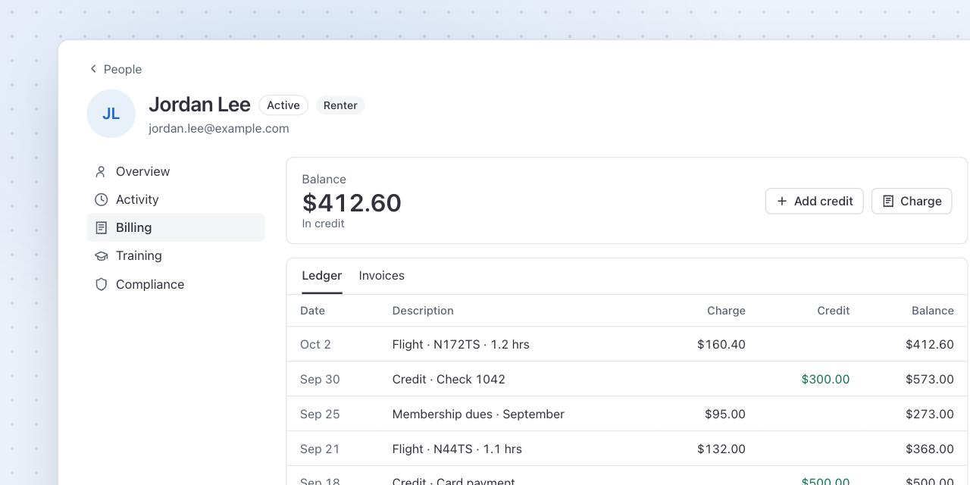Screen dimensions: 970x485
Task: Open the Compliance section
Action: coord(176,285)
